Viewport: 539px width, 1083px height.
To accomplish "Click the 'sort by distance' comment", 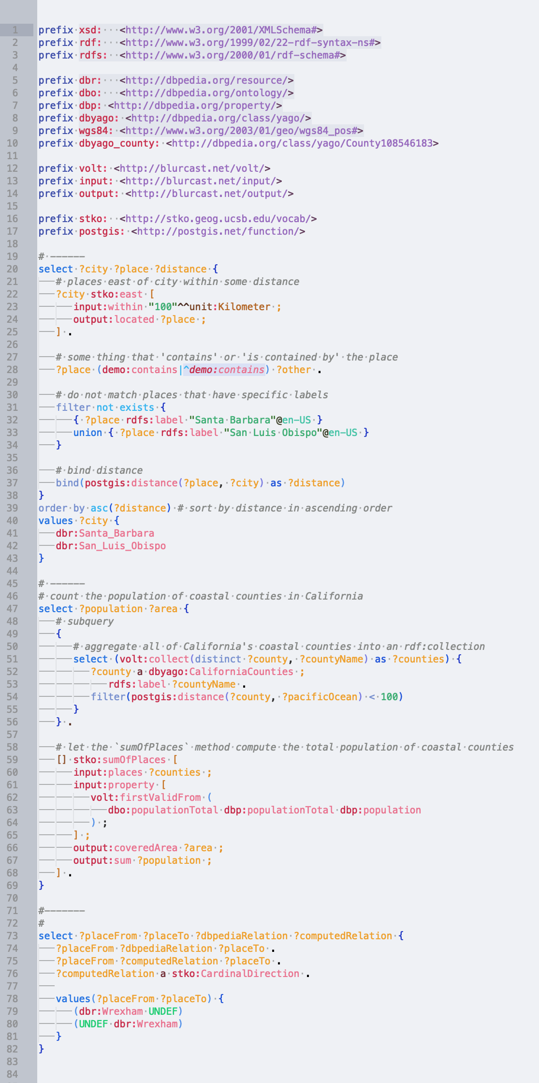I will click(285, 508).
